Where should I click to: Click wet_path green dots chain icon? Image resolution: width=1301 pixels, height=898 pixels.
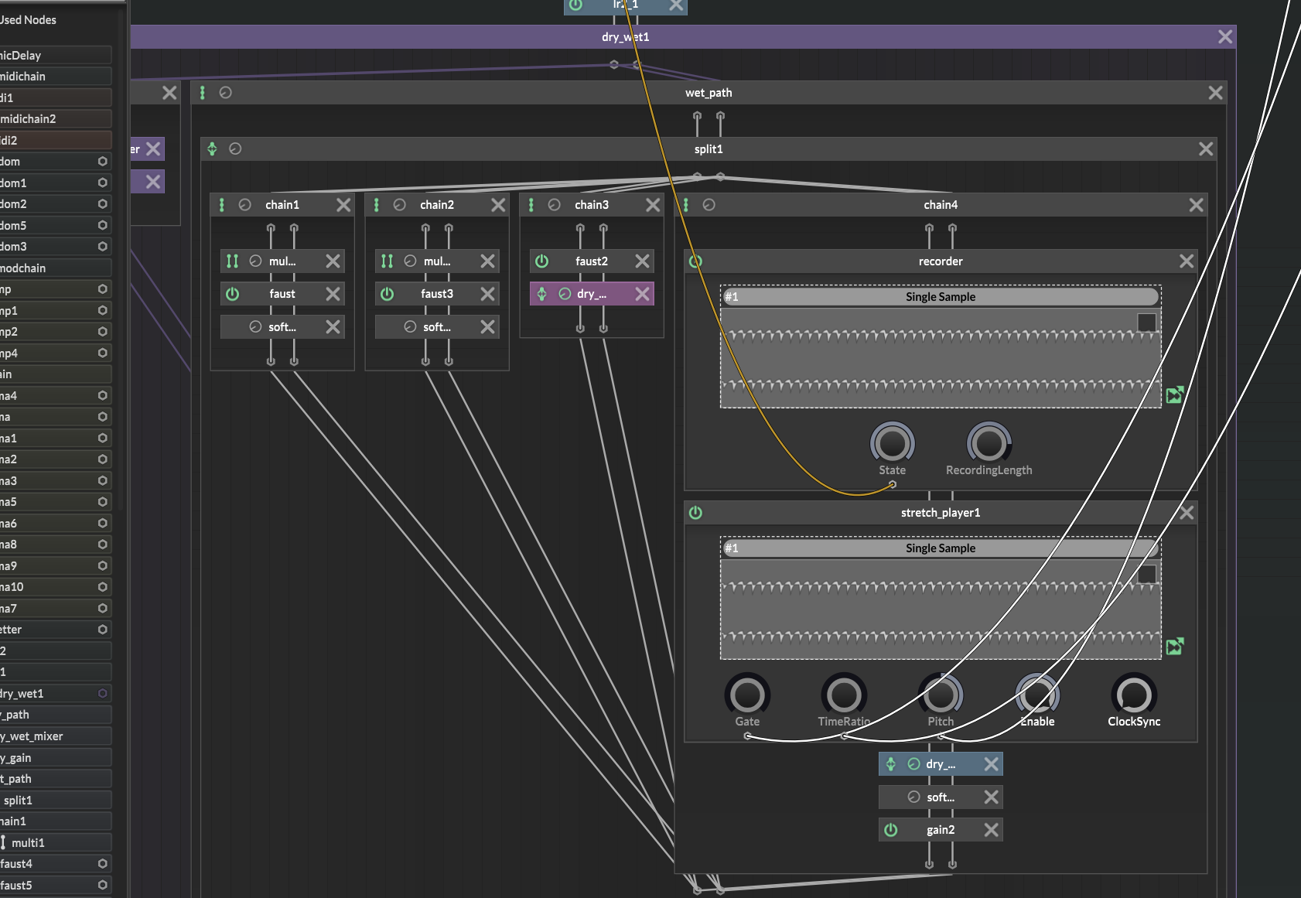click(203, 93)
